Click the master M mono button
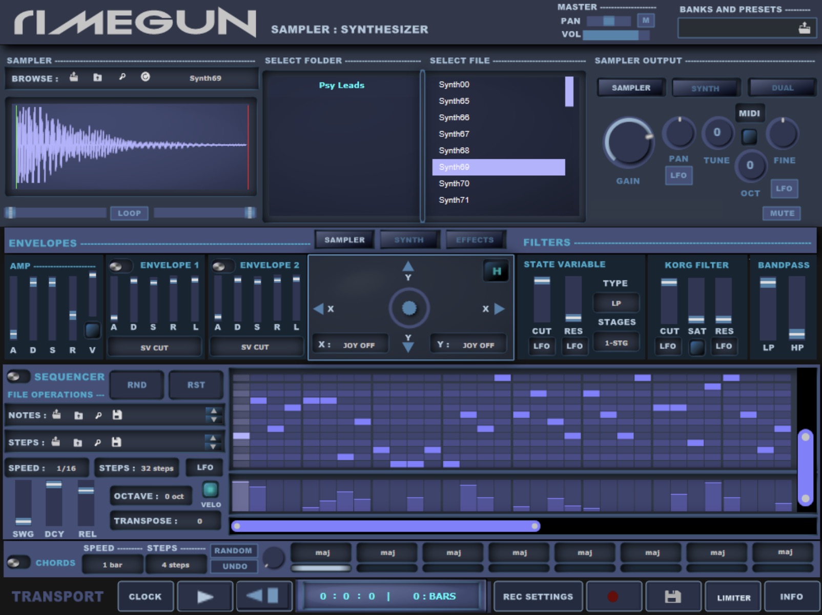 click(x=646, y=20)
